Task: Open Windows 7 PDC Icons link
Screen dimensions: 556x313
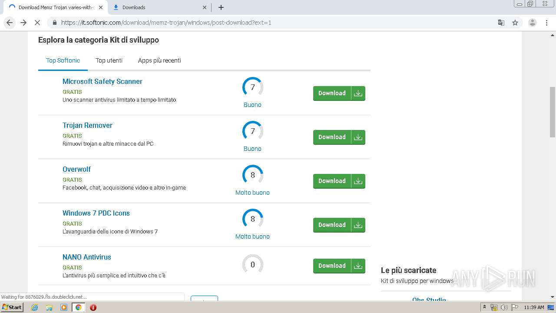Action: (96, 213)
